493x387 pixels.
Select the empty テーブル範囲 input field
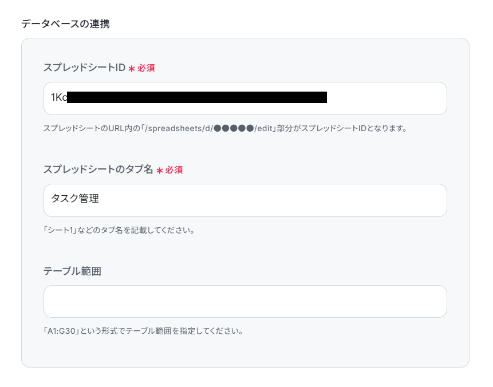pos(245,302)
